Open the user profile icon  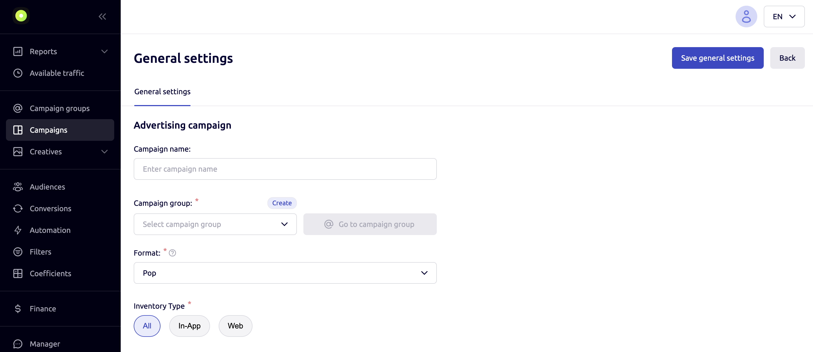(x=746, y=16)
